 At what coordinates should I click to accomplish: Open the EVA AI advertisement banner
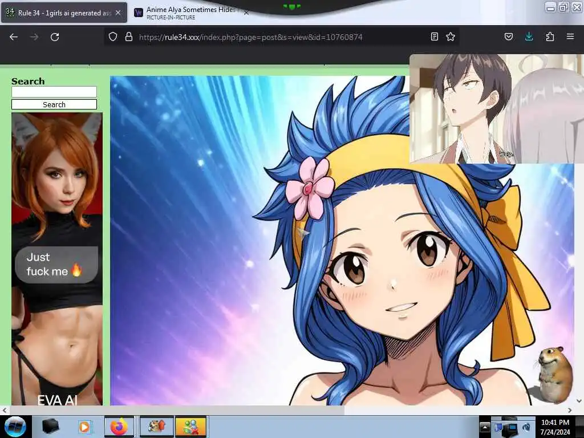(57, 259)
